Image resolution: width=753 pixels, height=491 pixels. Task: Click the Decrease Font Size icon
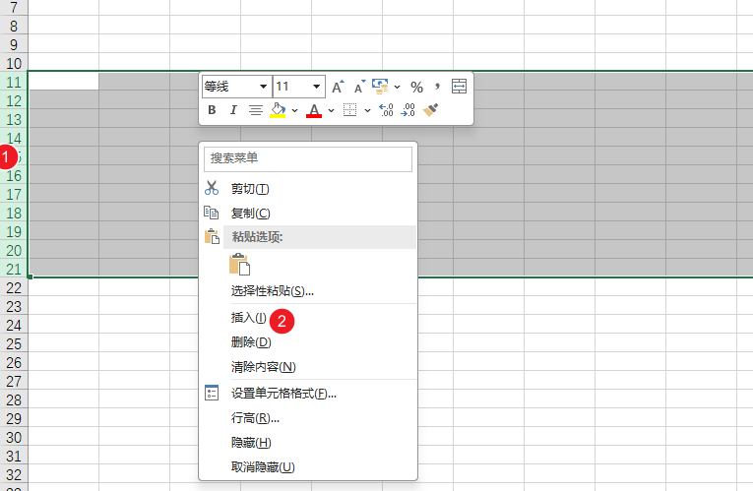pos(359,87)
